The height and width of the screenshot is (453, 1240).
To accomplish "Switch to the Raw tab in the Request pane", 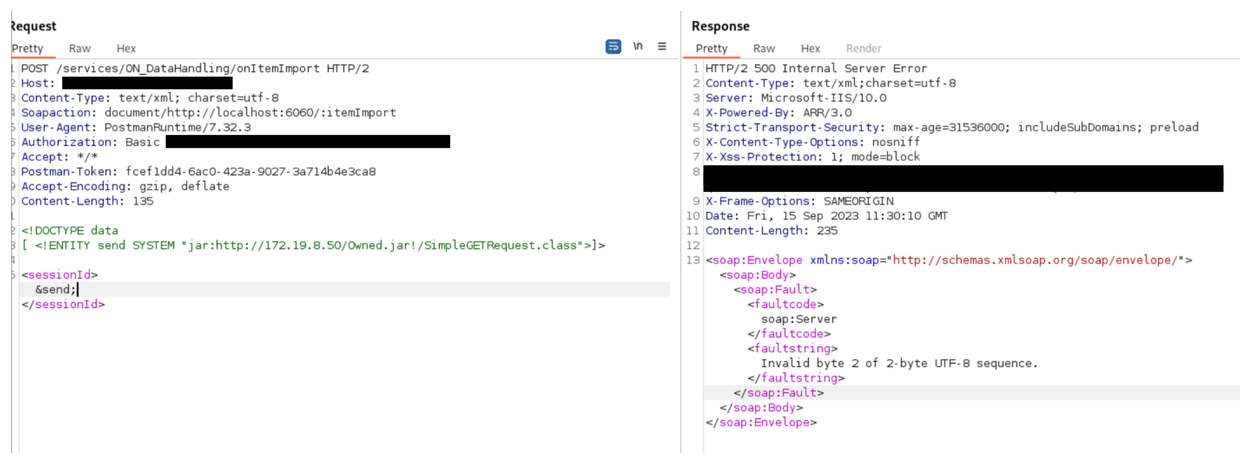I will pyautogui.click(x=80, y=48).
